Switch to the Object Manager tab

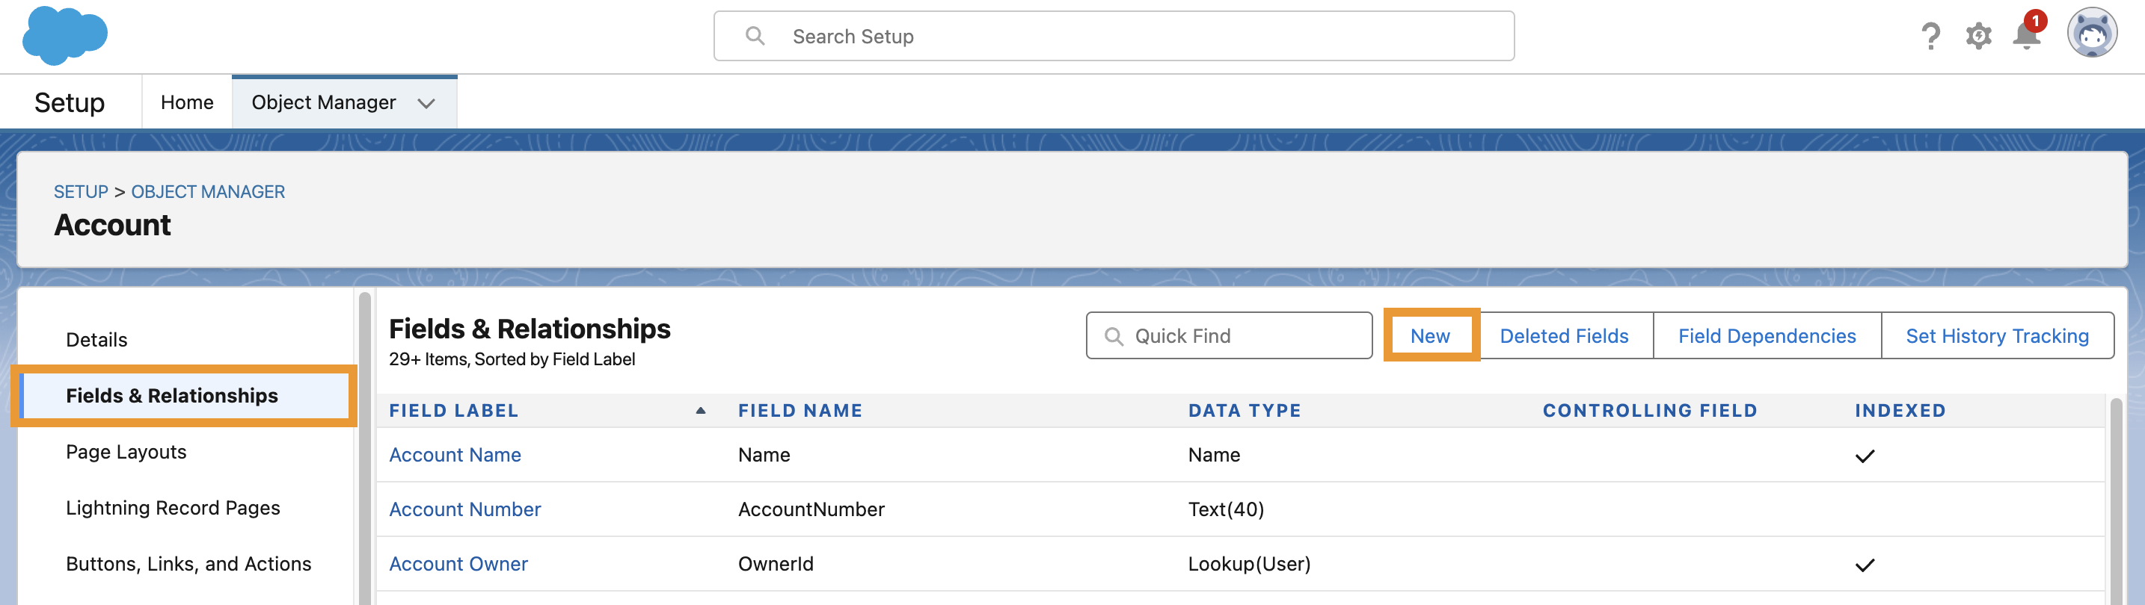(x=324, y=102)
